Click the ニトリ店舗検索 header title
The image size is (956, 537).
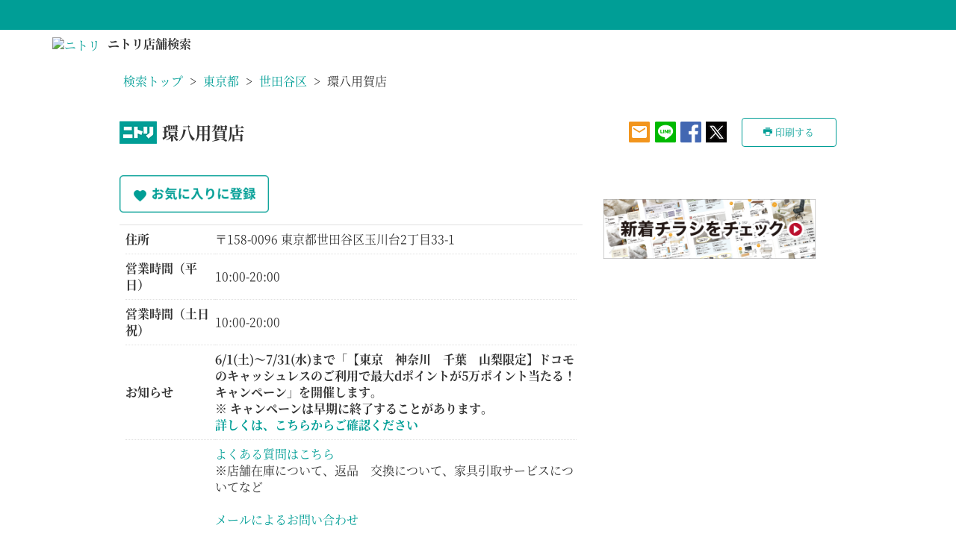(x=149, y=44)
